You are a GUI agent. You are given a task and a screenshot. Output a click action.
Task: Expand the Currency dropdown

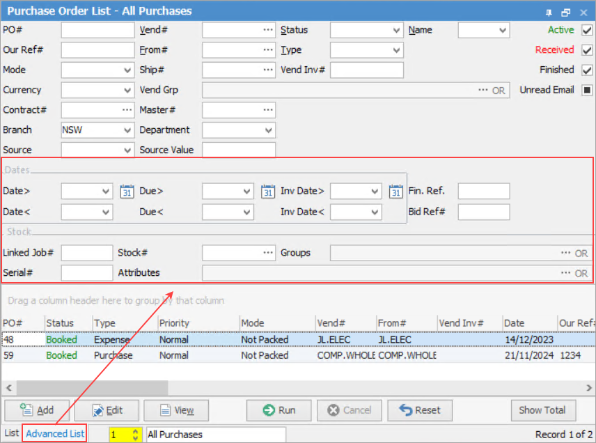(x=127, y=91)
